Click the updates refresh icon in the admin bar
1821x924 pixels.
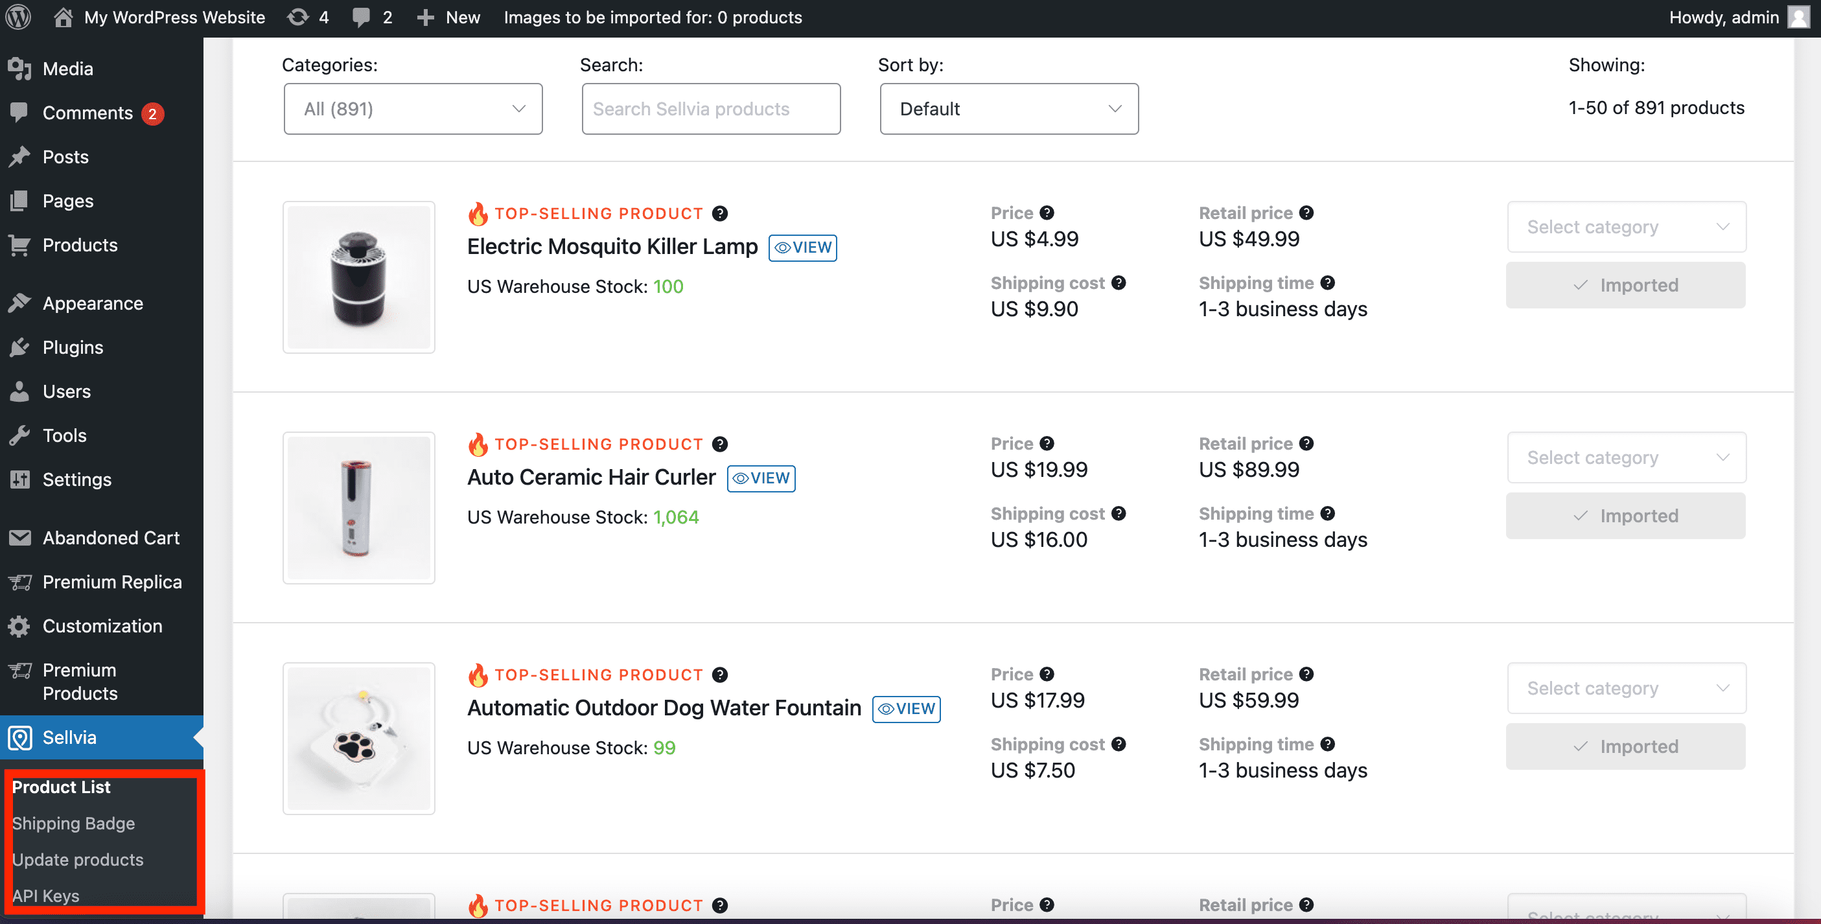coord(297,17)
